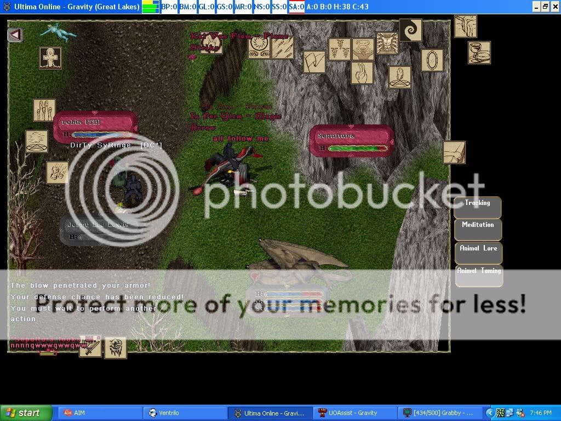Click the 'DirTy SyRinge [DC*]' name label
Screen dimensions: 561x421
(116, 145)
